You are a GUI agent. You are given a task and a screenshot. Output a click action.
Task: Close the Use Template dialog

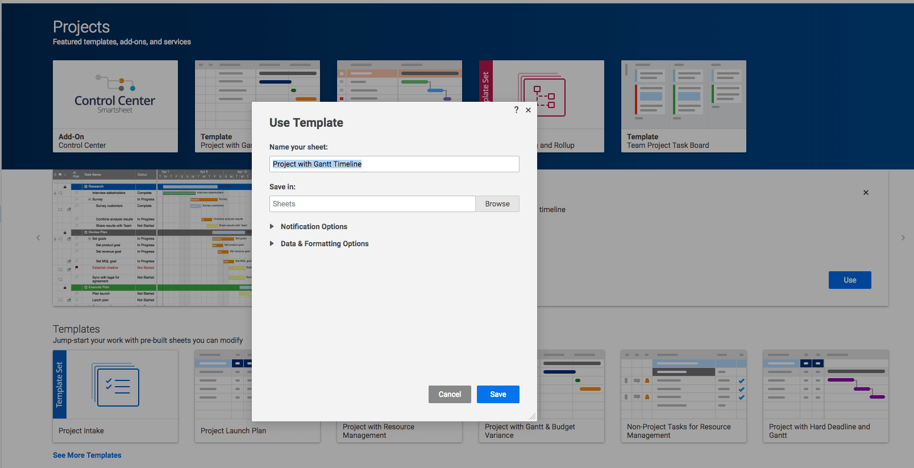[528, 110]
